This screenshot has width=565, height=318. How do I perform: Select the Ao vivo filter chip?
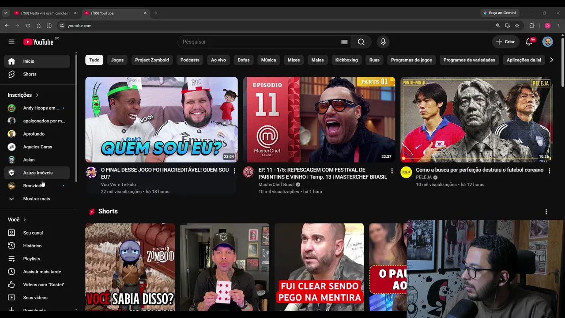tap(218, 60)
